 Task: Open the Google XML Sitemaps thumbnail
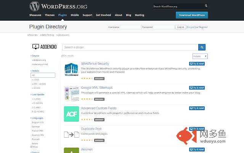point(72,93)
